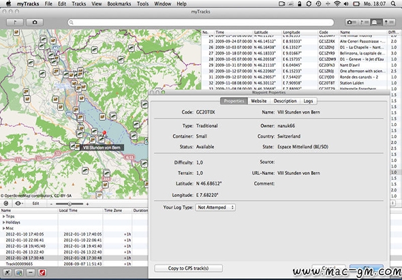Screen dimensions: 402x280
Task: Open the Help menu
Action: pyautogui.click(x=181, y=3)
